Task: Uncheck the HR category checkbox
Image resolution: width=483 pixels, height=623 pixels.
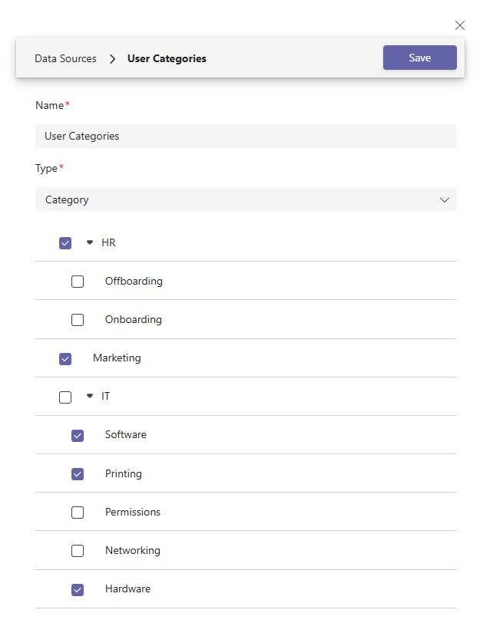Action: pos(65,243)
